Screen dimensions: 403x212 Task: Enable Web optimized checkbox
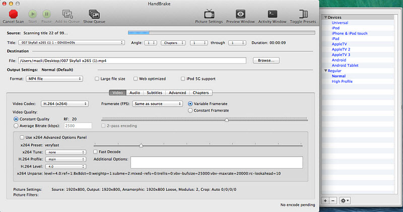pyautogui.click(x=136, y=79)
